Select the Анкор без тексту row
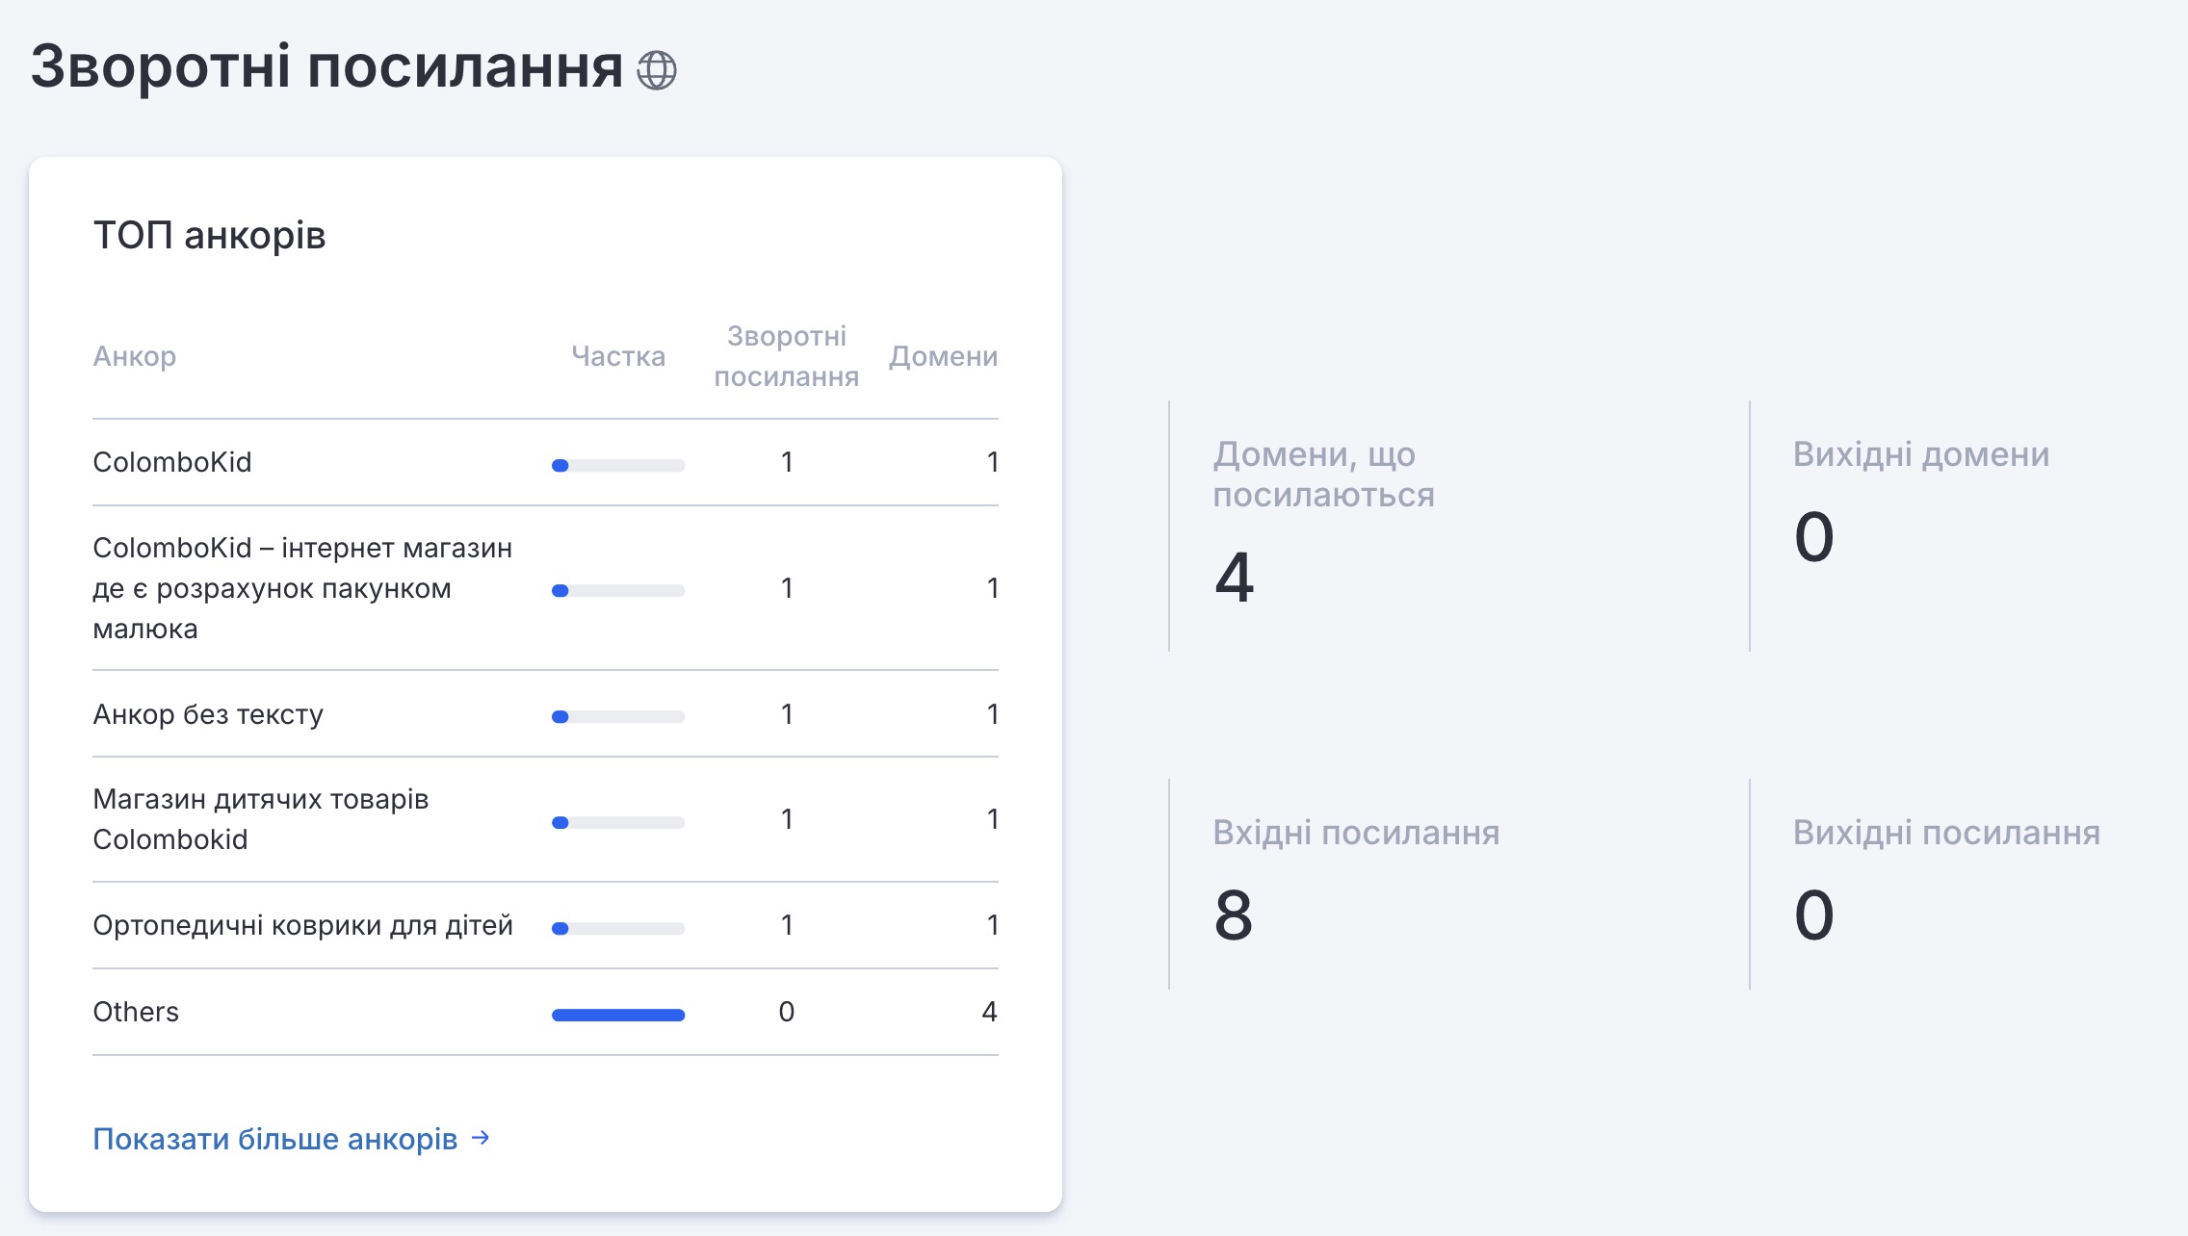The image size is (2188, 1236). pos(208,714)
